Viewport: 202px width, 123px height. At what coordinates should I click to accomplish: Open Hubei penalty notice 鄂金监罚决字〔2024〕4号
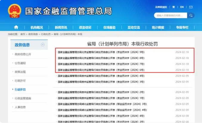point(102,110)
